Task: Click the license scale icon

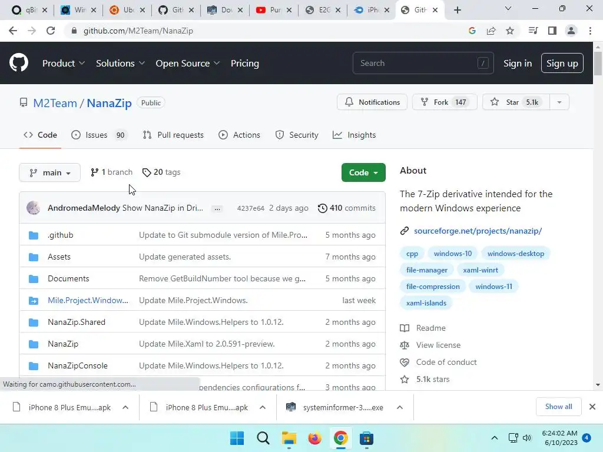Action: click(x=404, y=345)
